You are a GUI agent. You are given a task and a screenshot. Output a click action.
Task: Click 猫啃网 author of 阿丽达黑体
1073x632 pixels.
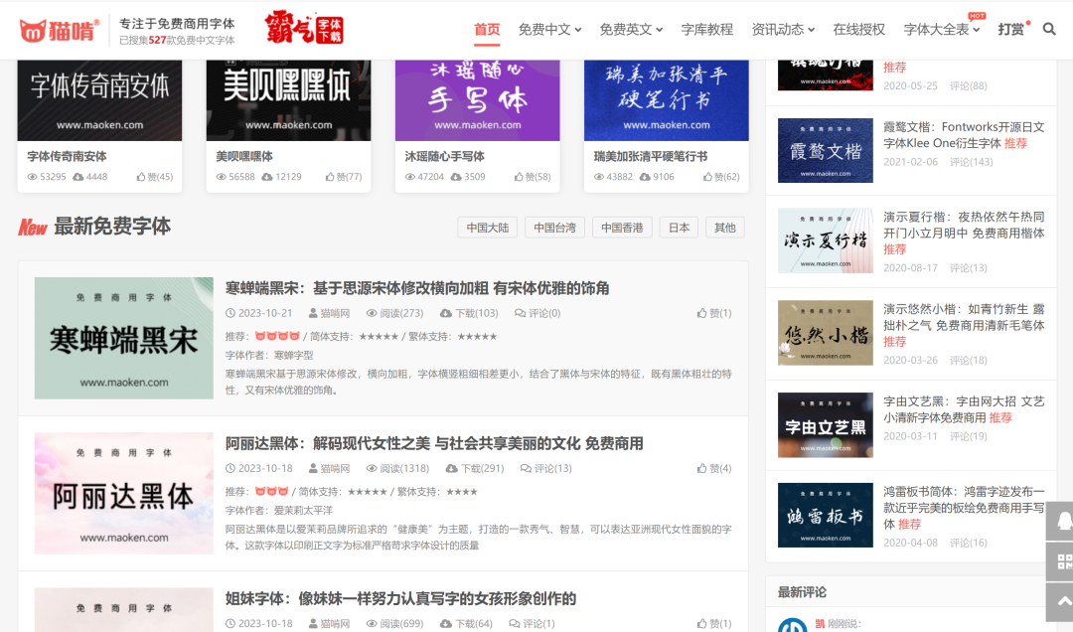pyautogui.click(x=336, y=468)
